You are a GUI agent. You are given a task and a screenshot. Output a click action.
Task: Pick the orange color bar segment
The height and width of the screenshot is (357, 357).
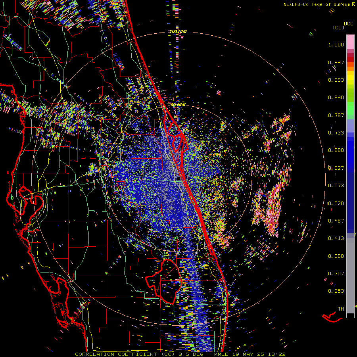(x=350, y=69)
